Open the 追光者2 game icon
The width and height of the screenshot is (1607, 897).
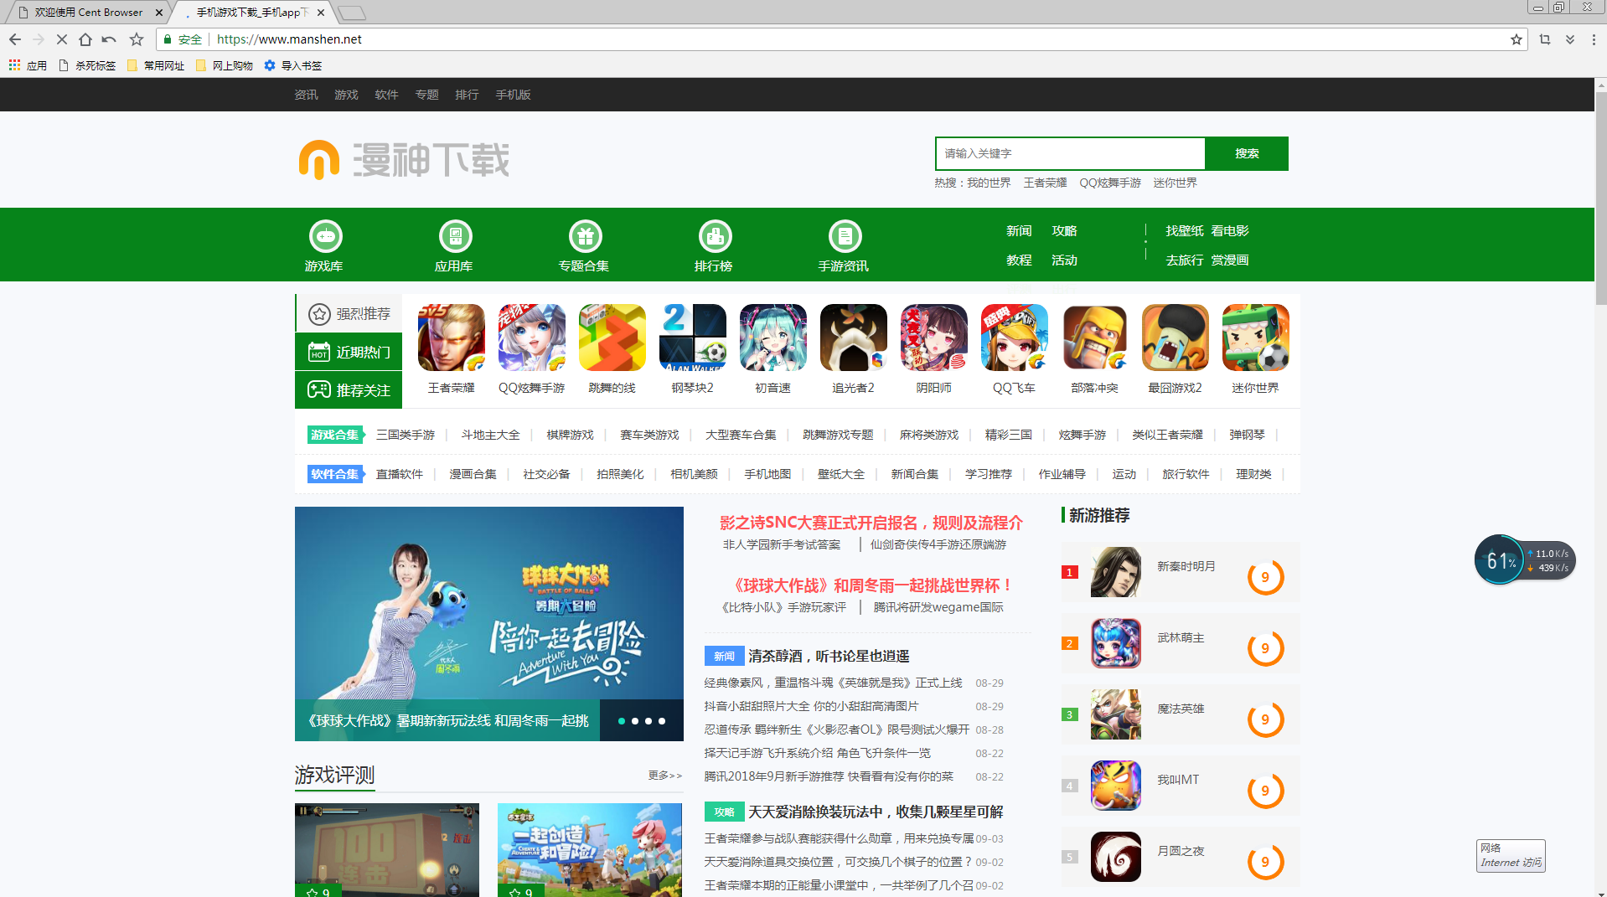pyautogui.click(x=854, y=338)
